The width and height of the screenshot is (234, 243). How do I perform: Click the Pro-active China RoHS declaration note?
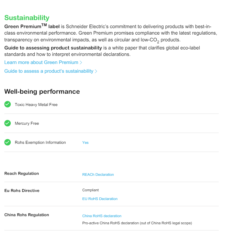pyautogui.click(x=137, y=223)
